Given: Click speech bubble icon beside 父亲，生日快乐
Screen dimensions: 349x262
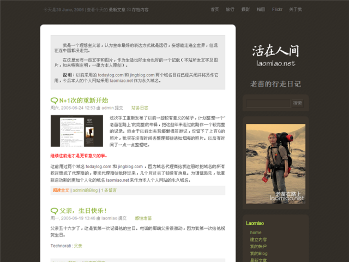Looking at the screenshot, I should tap(54, 211).
